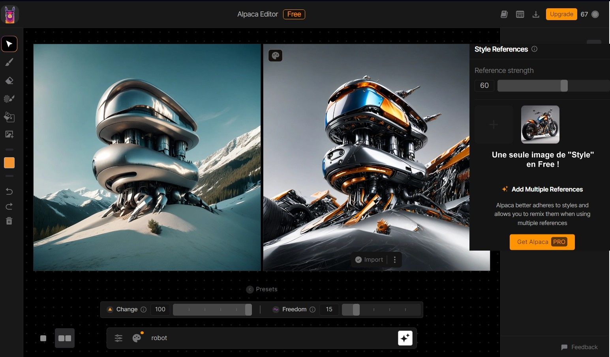Image resolution: width=610 pixels, height=357 pixels.
Task: Open the three-dot menu beside Import
Action: (395, 260)
